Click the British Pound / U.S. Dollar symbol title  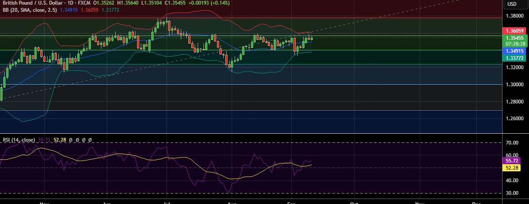click(34, 3)
